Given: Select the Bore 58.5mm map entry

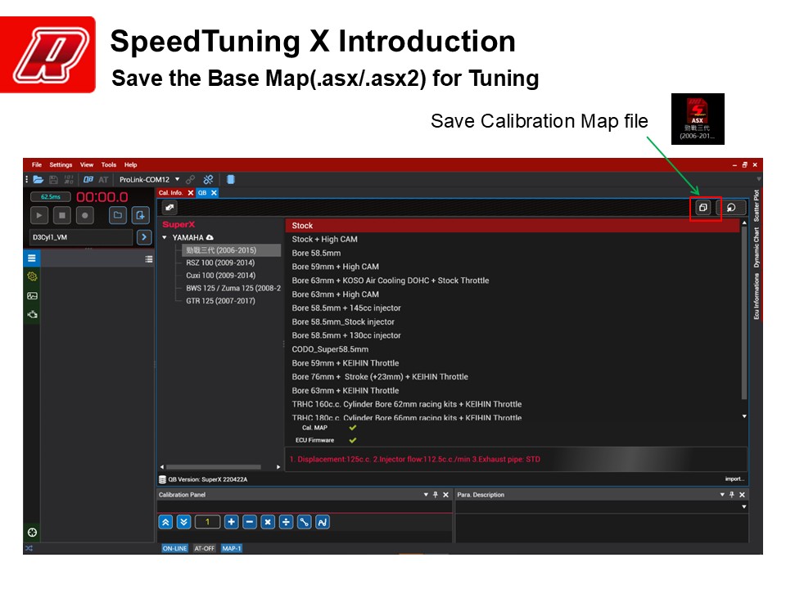Looking at the screenshot, I should [x=316, y=253].
